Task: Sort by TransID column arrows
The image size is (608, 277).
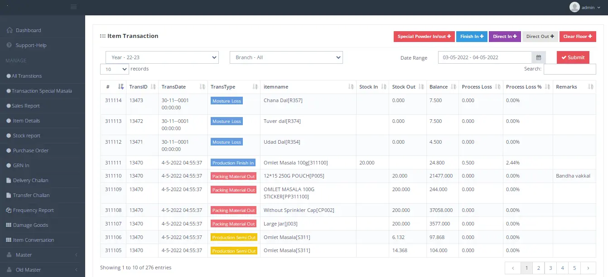Action: click(x=153, y=87)
